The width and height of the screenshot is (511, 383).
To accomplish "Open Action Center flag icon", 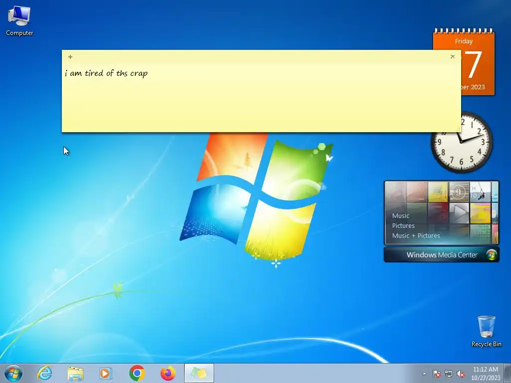I will click(436, 374).
